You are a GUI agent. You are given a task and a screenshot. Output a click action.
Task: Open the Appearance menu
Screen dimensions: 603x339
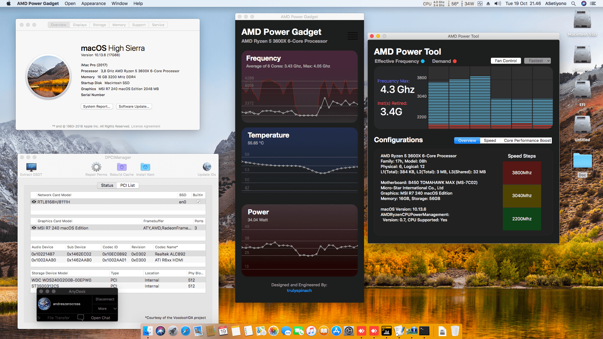[93, 3]
